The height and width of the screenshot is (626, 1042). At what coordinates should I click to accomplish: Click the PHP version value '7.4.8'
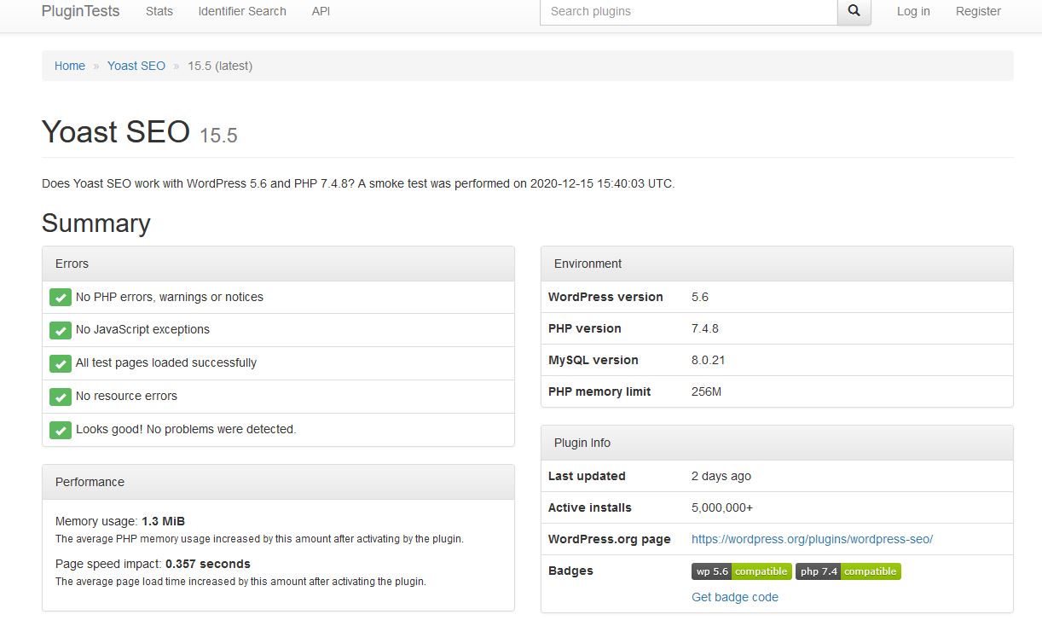pos(705,328)
